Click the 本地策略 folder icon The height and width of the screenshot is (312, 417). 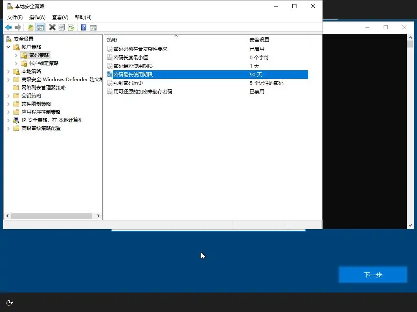point(16,71)
